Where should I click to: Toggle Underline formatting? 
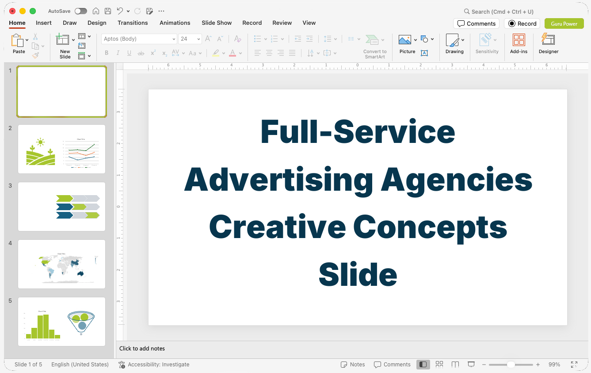(x=129, y=53)
